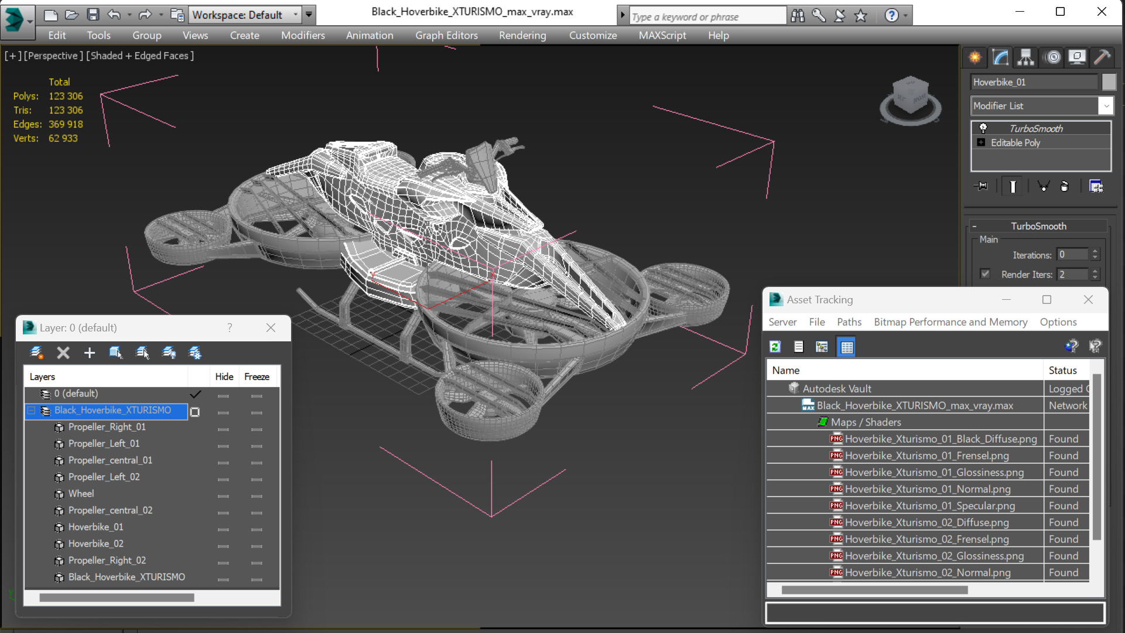Screen dimensions: 1125x633
Task: Remove modifier with the trash icon
Action: pyautogui.click(x=1065, y=186)
